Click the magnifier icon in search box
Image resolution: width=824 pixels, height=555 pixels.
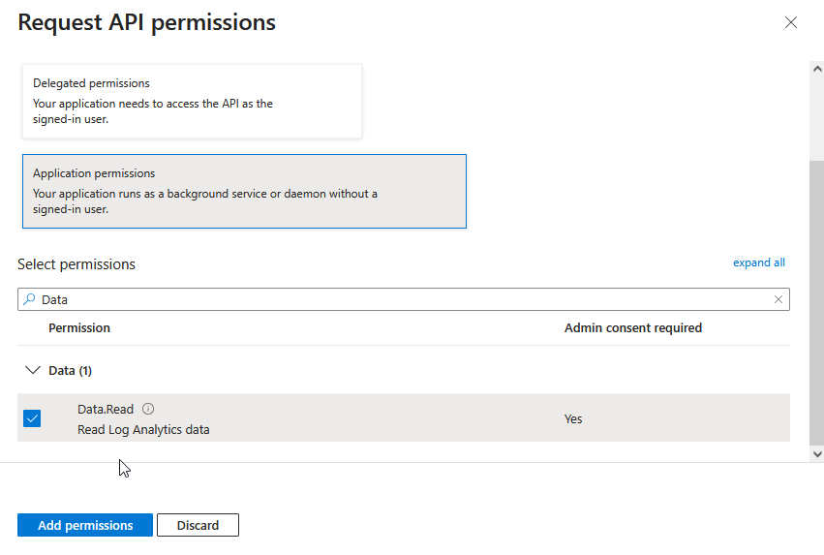click(29, 299)
